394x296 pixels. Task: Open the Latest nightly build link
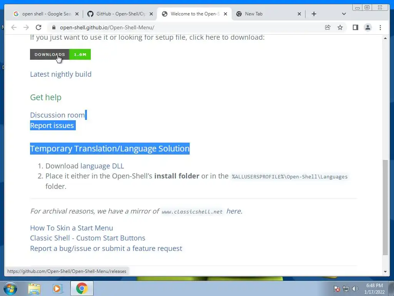[61, 74]
